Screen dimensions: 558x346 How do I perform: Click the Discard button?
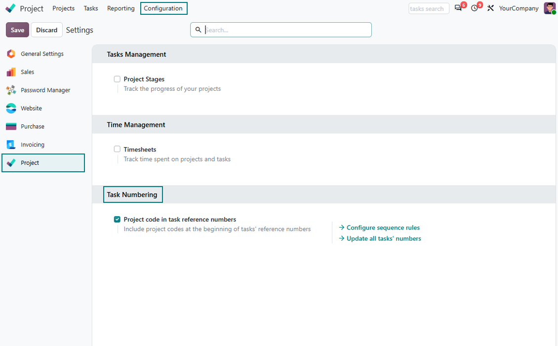tap(46, 30)
